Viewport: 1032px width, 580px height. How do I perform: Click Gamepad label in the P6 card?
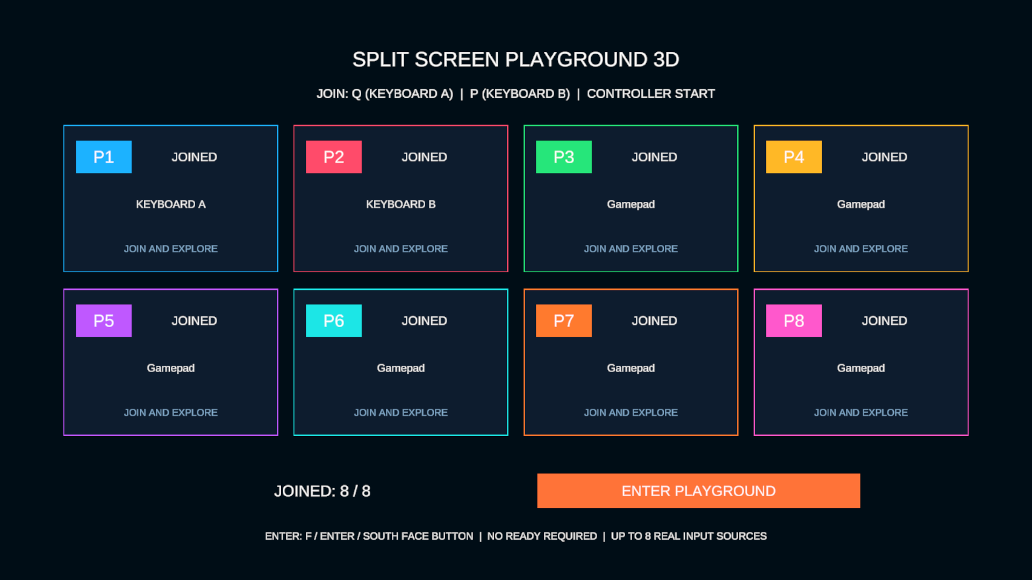401,368
